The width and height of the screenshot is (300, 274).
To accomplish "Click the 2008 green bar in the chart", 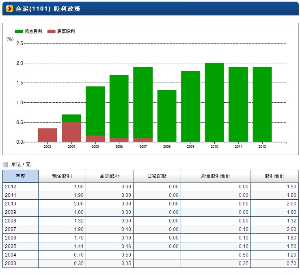I will [x=167, y=116].
